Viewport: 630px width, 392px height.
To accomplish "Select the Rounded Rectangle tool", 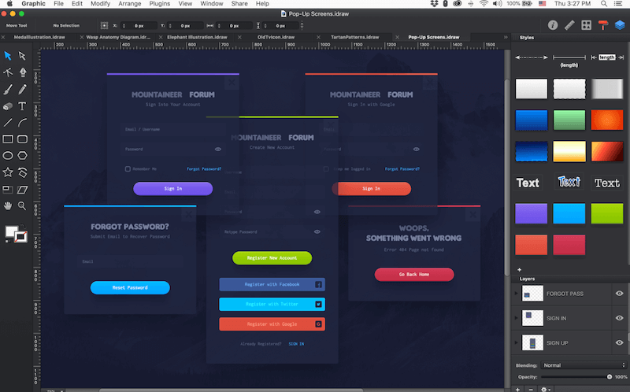I will click(x=23, y=139).
